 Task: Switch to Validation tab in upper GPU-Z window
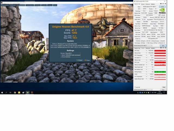[x=153, y=4]
